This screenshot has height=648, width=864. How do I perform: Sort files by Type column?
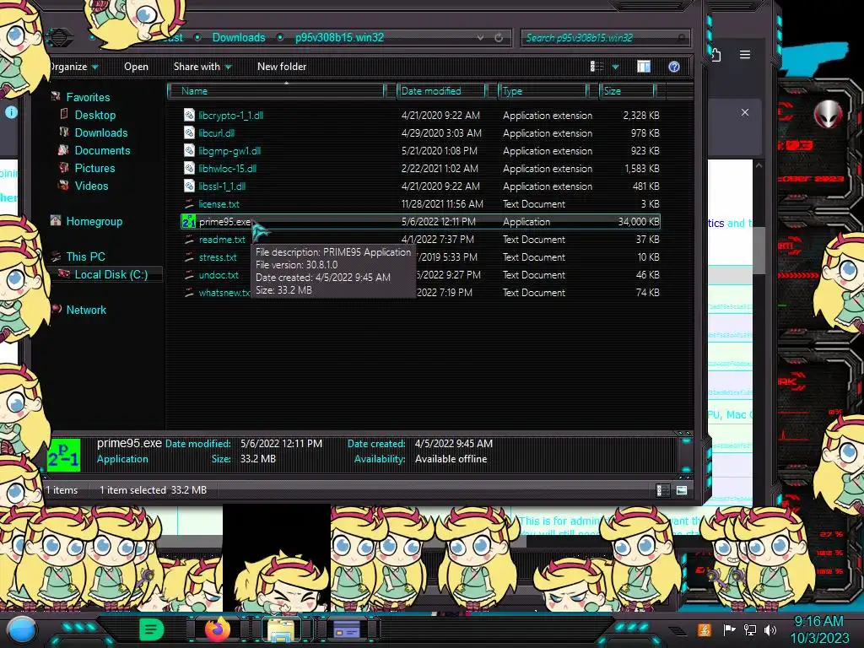(x=543, y=91)
